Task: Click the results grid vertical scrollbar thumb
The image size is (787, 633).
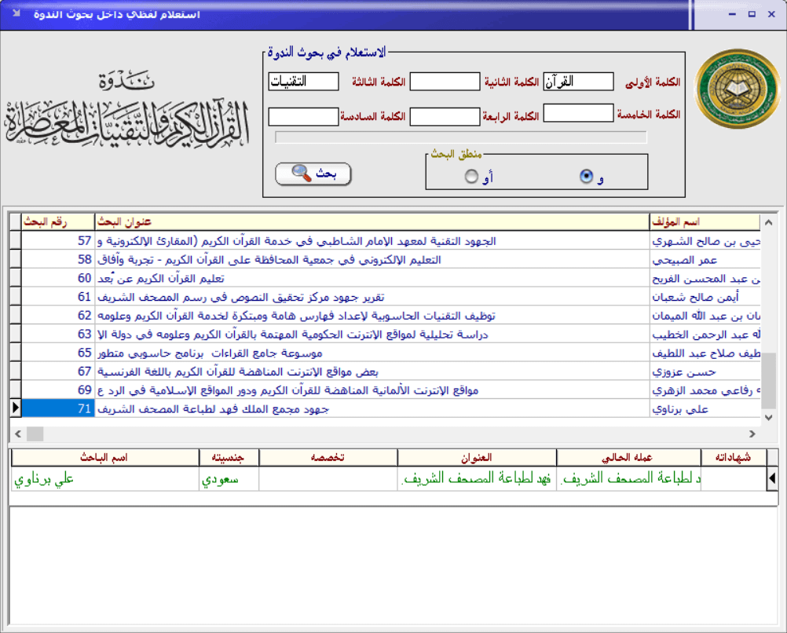Action: tap(768, 380)
